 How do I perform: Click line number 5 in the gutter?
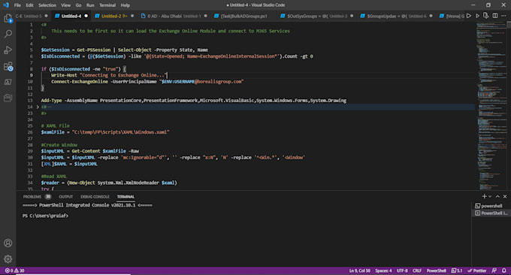tap(32, 50)
